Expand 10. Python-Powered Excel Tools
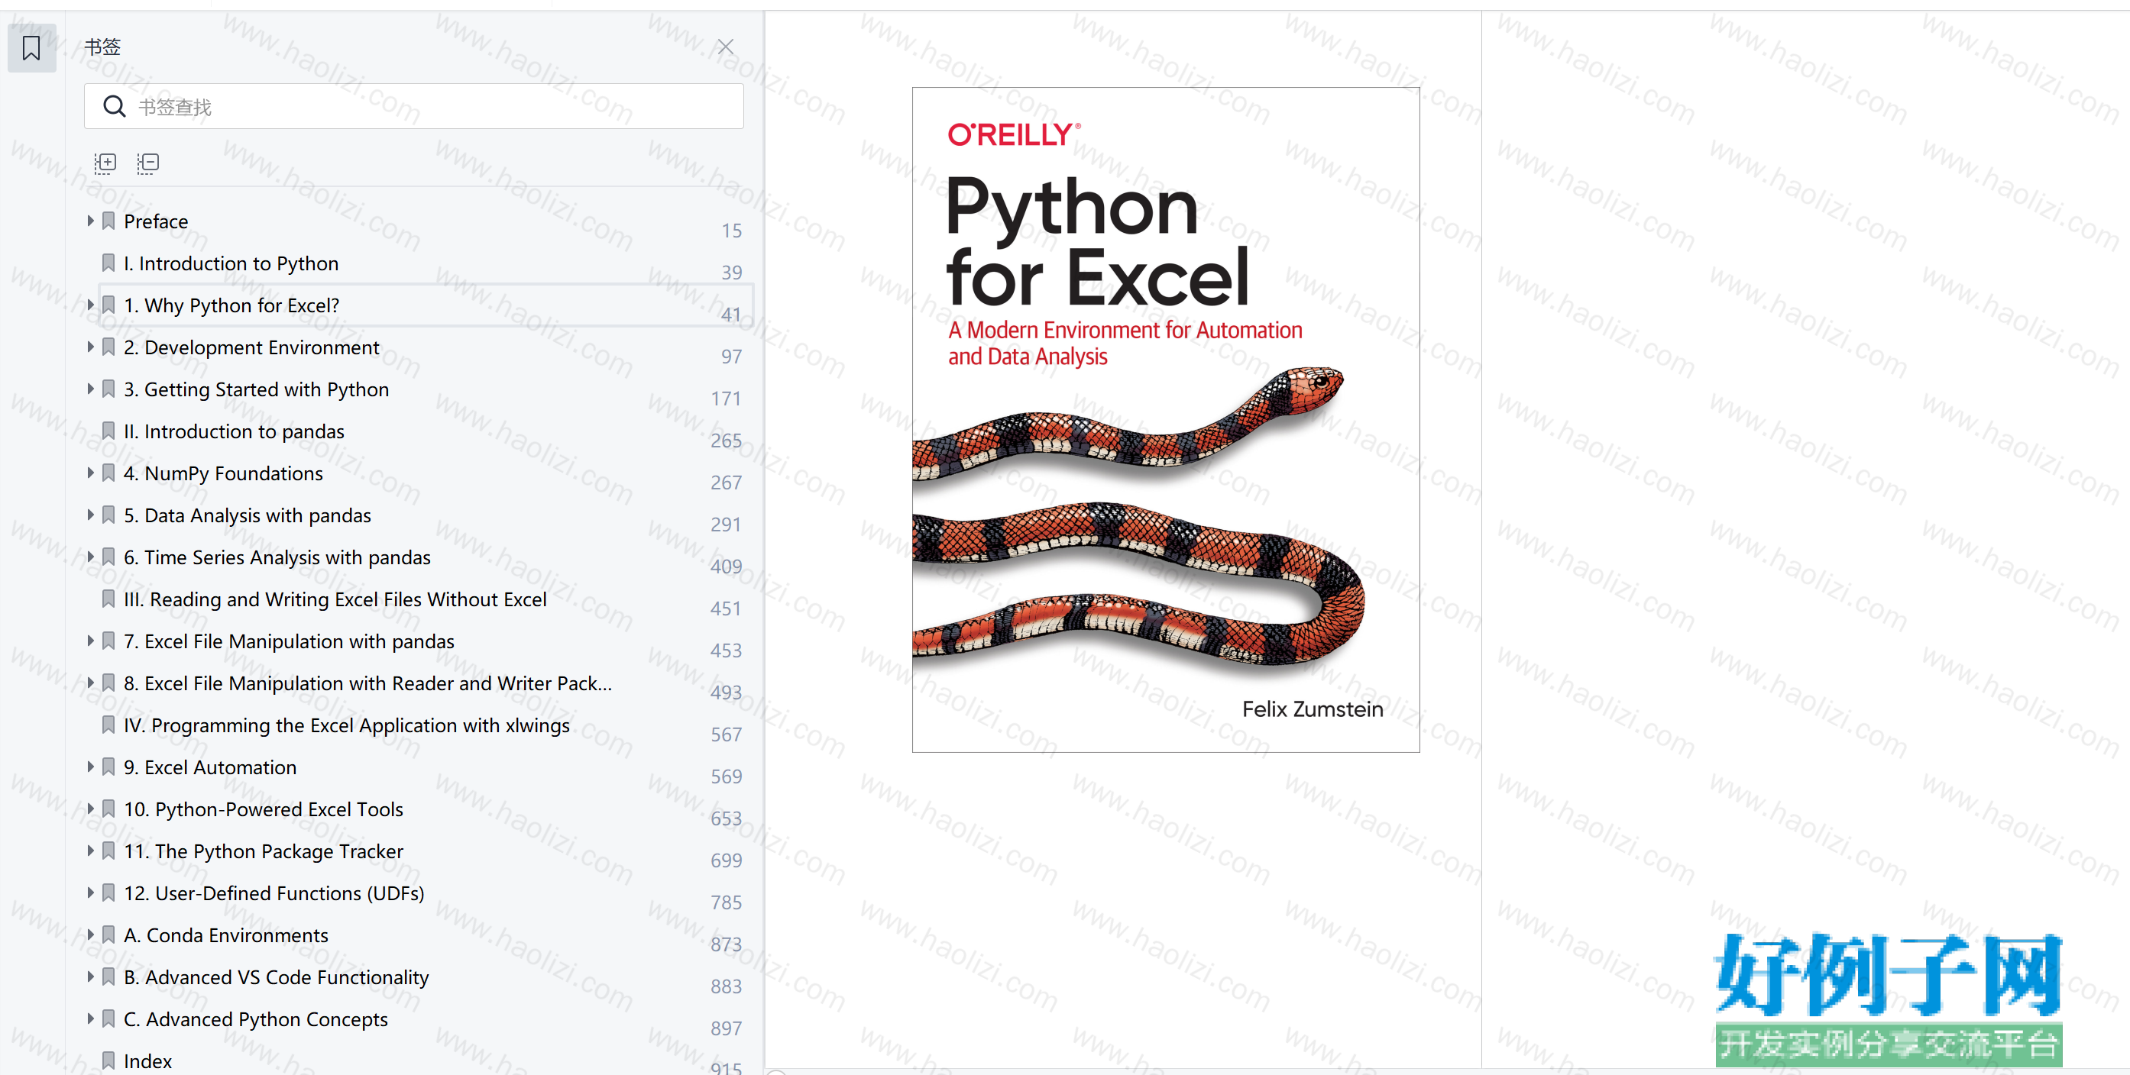 point(90,809)
